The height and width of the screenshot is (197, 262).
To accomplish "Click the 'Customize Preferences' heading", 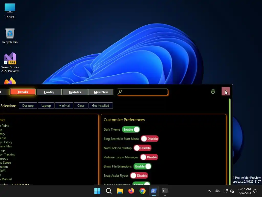I will coord(124,120).
